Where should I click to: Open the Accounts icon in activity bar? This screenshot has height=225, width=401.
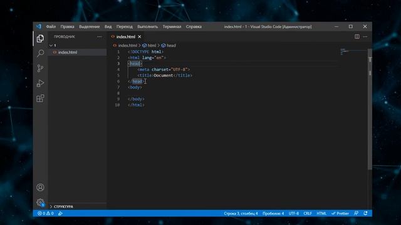tap(40, 187)
